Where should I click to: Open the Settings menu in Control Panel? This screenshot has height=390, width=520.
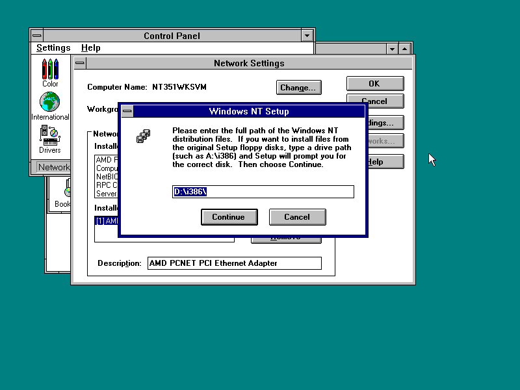53,47
